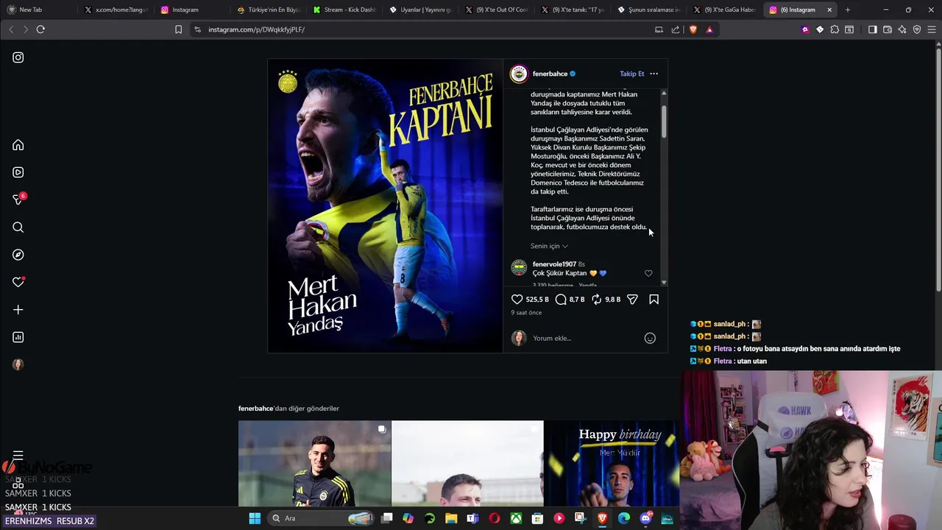Viewport: 942px width, 530px height.
Task: Like the post with heart icon
Action: pos(517,300)
